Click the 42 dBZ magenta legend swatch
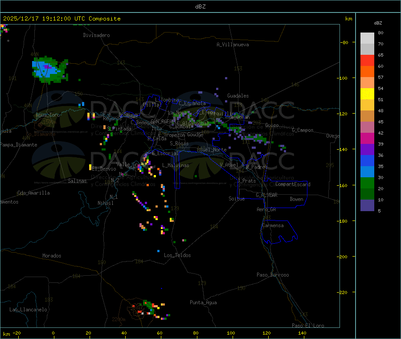Screen dimensions: 401x339 367,138
